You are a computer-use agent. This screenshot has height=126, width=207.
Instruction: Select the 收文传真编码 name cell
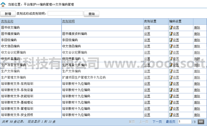[x=31, y=59]
